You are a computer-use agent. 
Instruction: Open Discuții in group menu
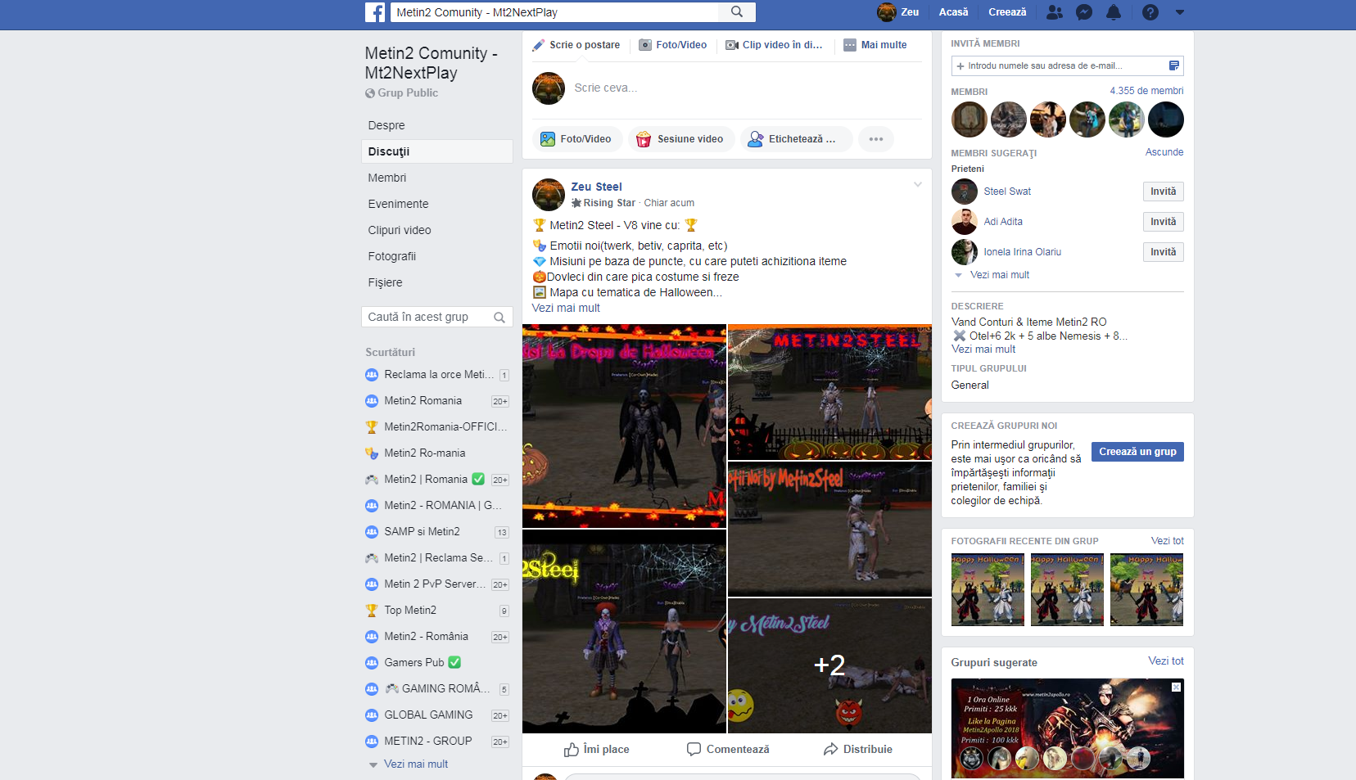(x=436, y=151)
